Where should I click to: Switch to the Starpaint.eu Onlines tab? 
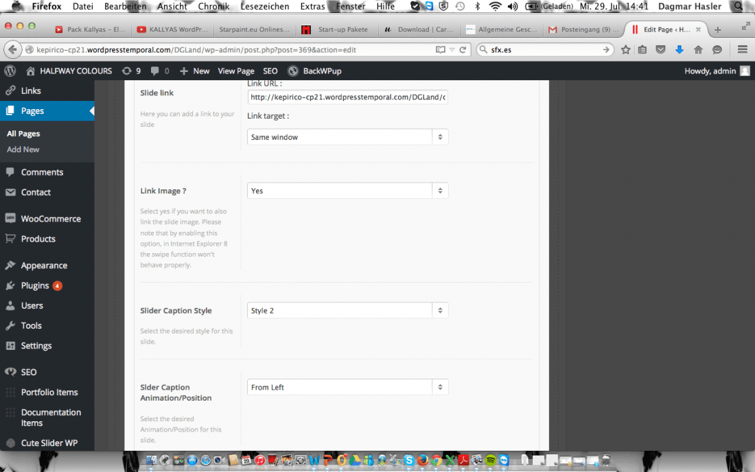254,29
